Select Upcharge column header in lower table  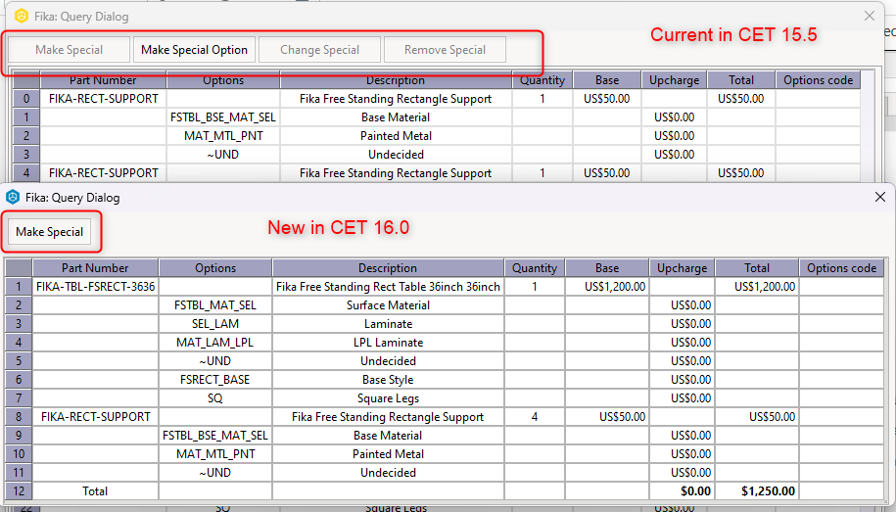pos(682,268)
